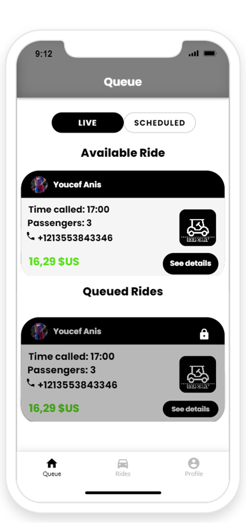Open the Profile person icon
The height and width of the screenshot is (532, 246).
click(x=194, y=463)
